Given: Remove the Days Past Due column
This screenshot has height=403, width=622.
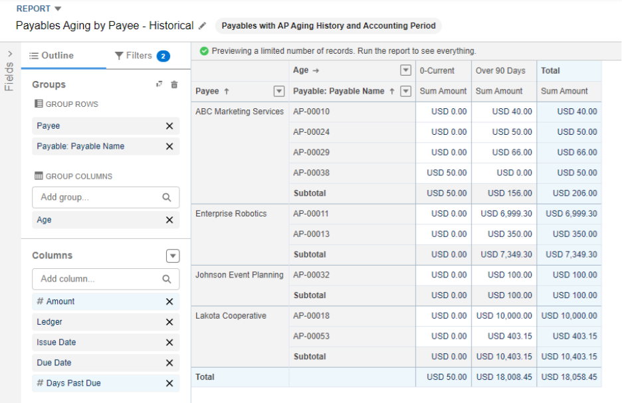Looking at the screenshot, I should tap(169, 383).
